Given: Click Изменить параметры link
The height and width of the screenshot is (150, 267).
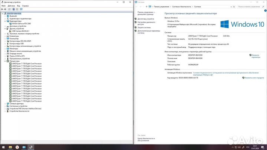Looking at the screenshot, I should 256,56.
